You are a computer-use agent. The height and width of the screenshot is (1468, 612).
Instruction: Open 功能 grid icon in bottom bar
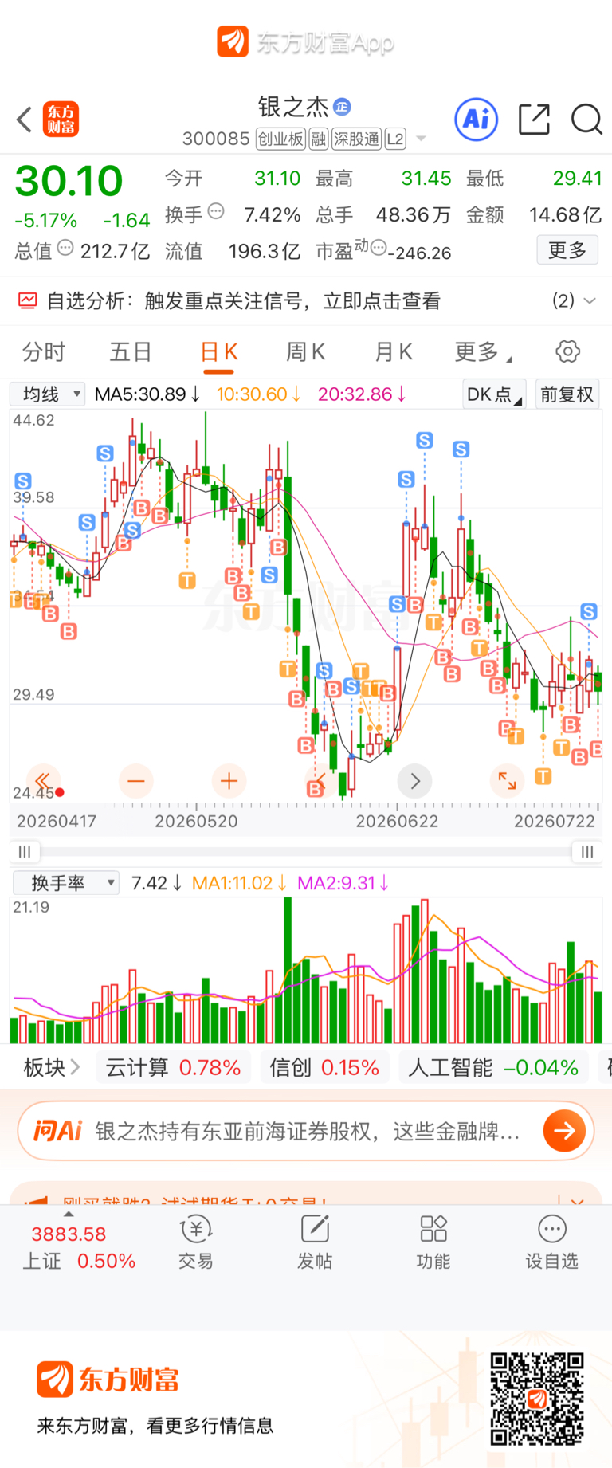click(433, 1242)
